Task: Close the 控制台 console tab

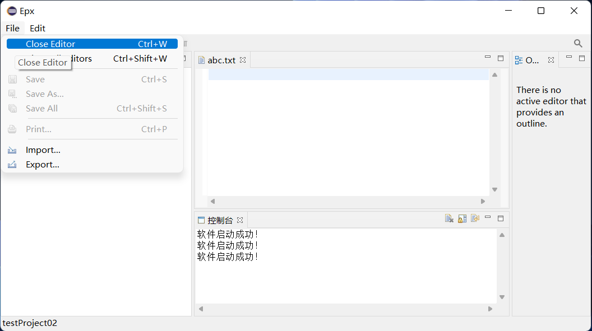Action: point(240,220)
